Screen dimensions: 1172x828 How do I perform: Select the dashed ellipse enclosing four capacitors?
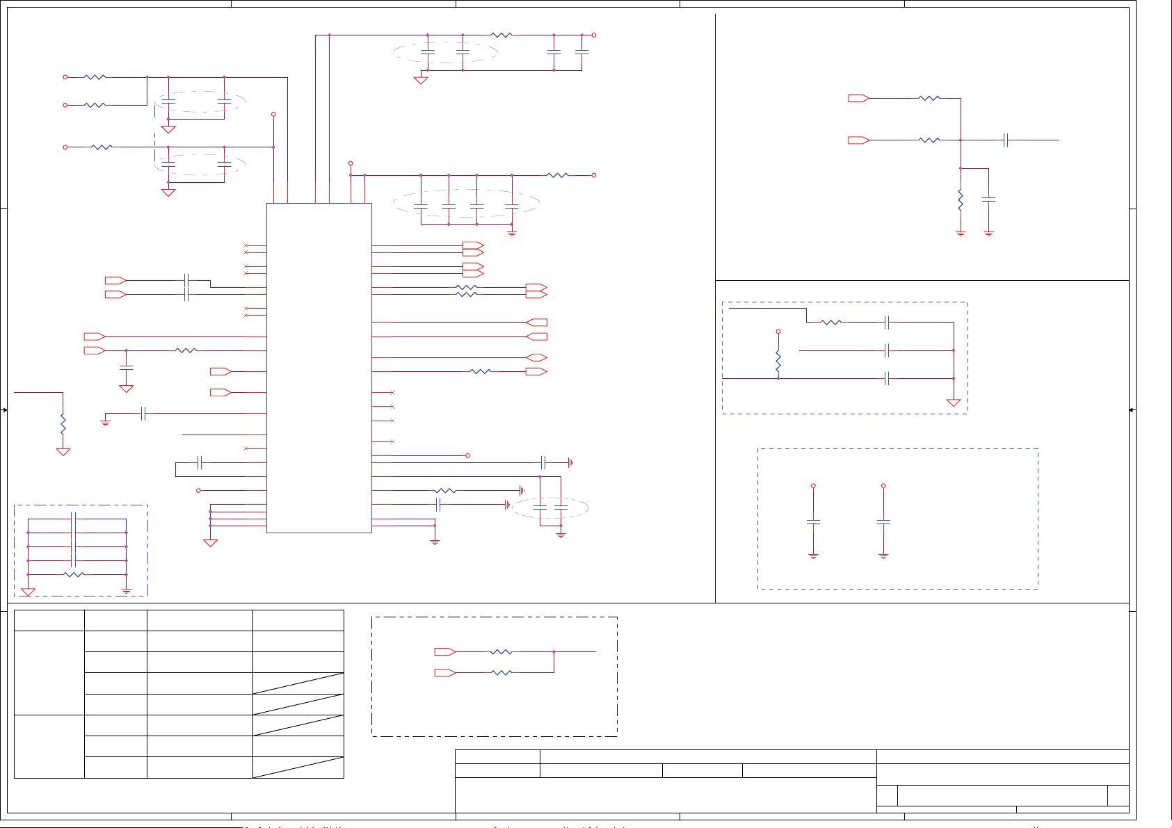point(466,204)
